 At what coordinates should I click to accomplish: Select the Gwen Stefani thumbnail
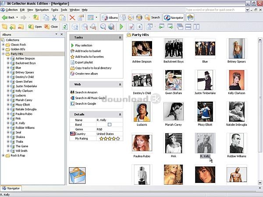pyautogui.click(x=174, y=80)
